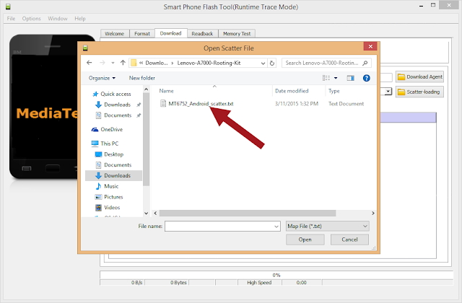Image resolution: width=462 pixels, height=303 pixels.
Task: Open the Window menu in Flash Tool
Action: pyautogui.click(x=58, y=19)
